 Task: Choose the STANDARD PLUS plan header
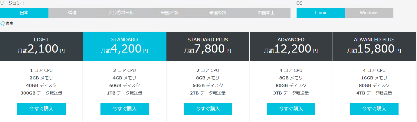point(208,47)
